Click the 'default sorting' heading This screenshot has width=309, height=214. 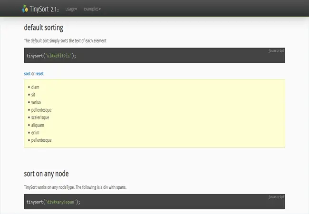click(x=44, y=28)
